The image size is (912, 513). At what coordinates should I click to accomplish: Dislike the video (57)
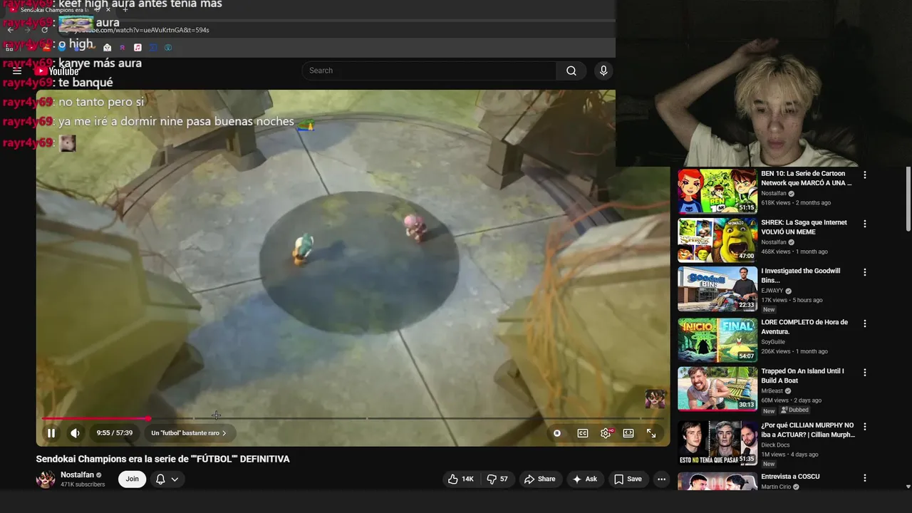click(497, 479)
